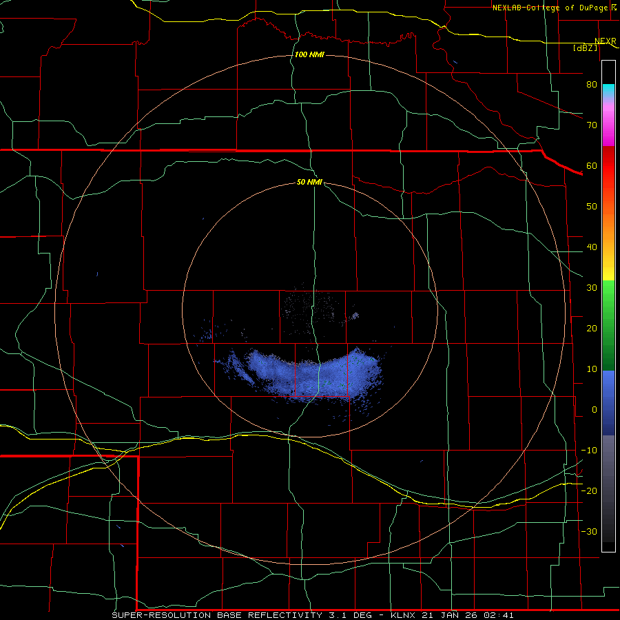Viewport: 620px width, 620px height.
Task: Click the 20 value on the dBZ scale
Action: [592, 328]
